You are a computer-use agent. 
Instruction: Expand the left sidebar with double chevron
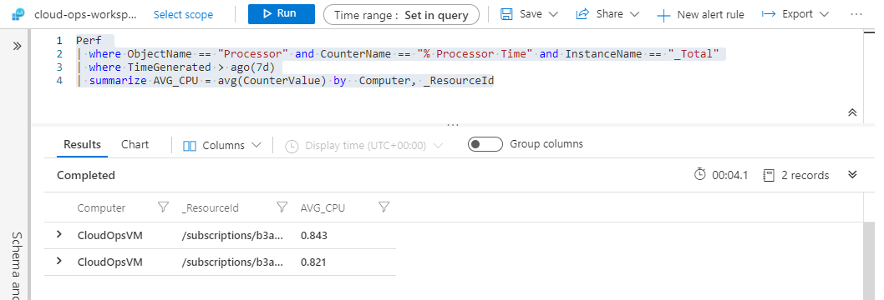17,46
